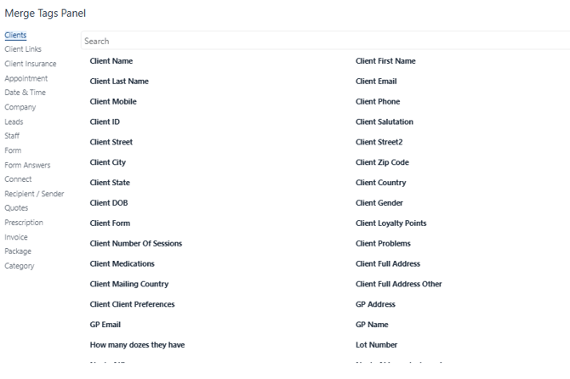570x379 pixels.
Task: Open the Prescription merge tags
Action: (25, 223)
